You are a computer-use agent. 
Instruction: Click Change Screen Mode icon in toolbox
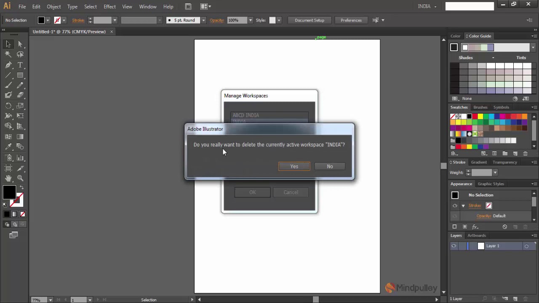pos(13,235)
